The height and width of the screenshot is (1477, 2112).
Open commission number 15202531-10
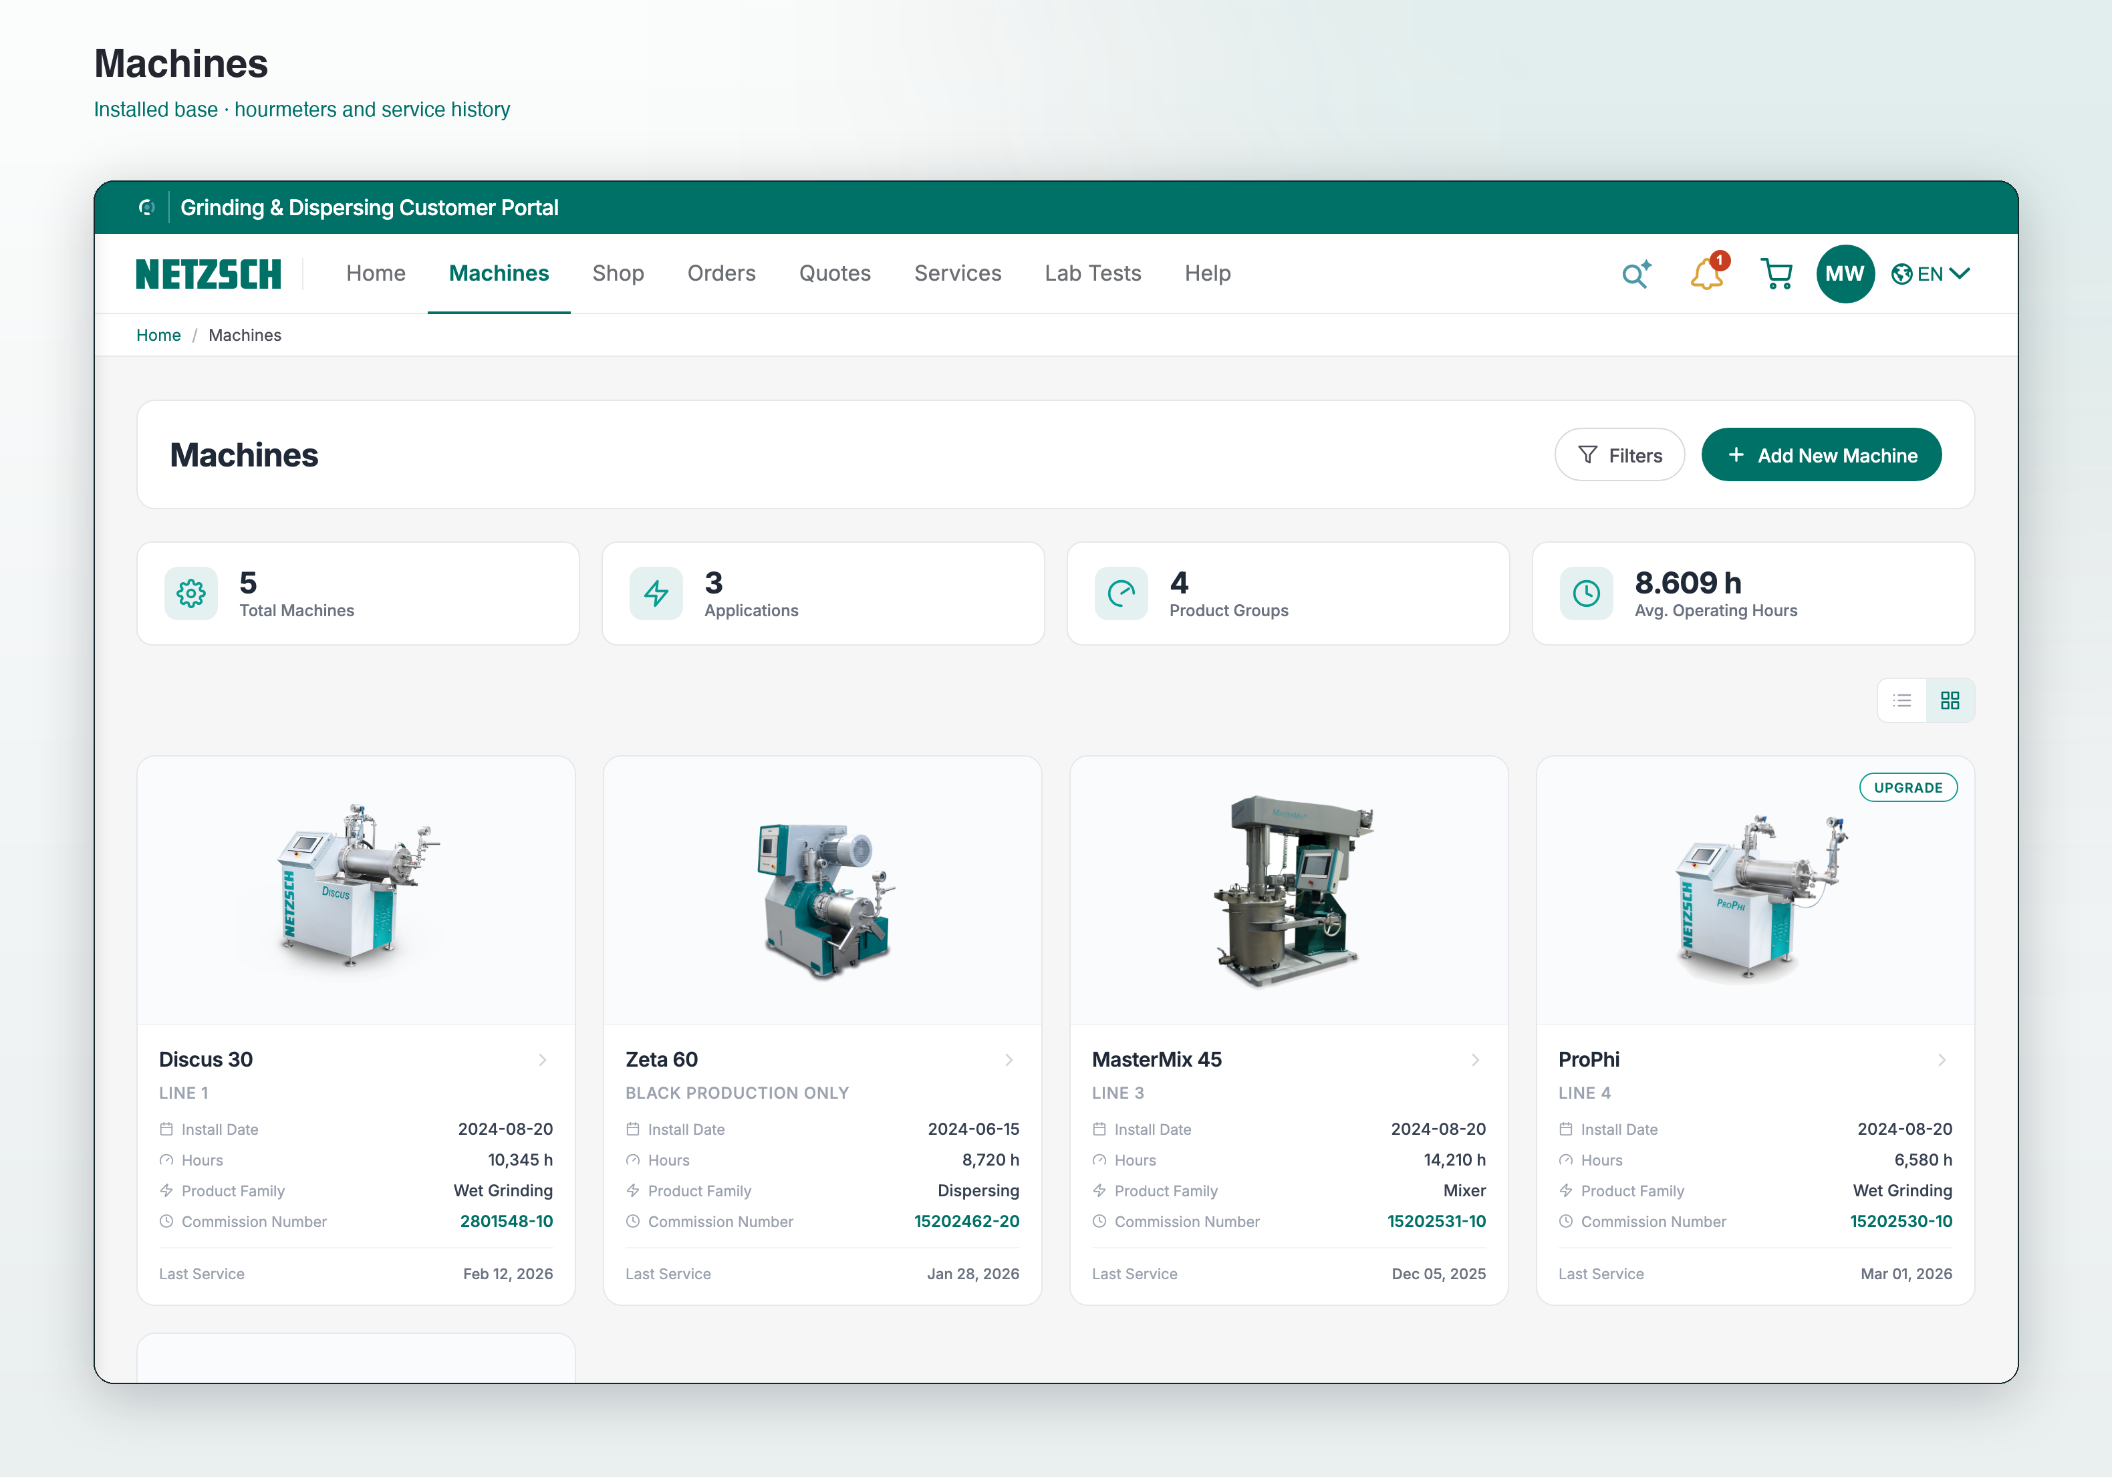point(1436,1221)
